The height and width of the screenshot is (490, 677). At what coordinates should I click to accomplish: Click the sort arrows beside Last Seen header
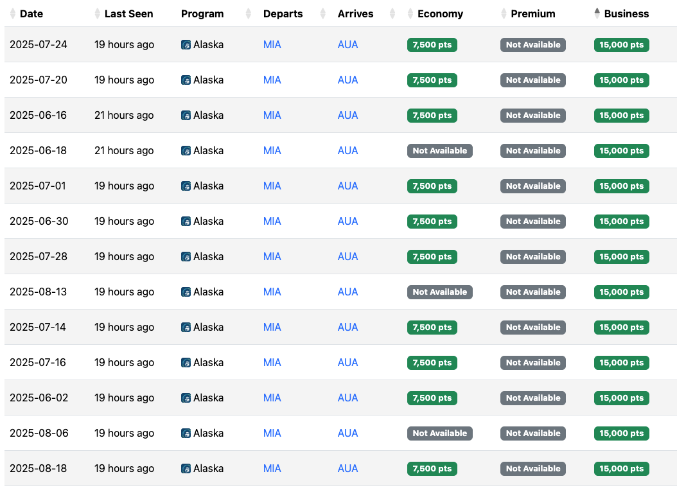tap(97, 14)
